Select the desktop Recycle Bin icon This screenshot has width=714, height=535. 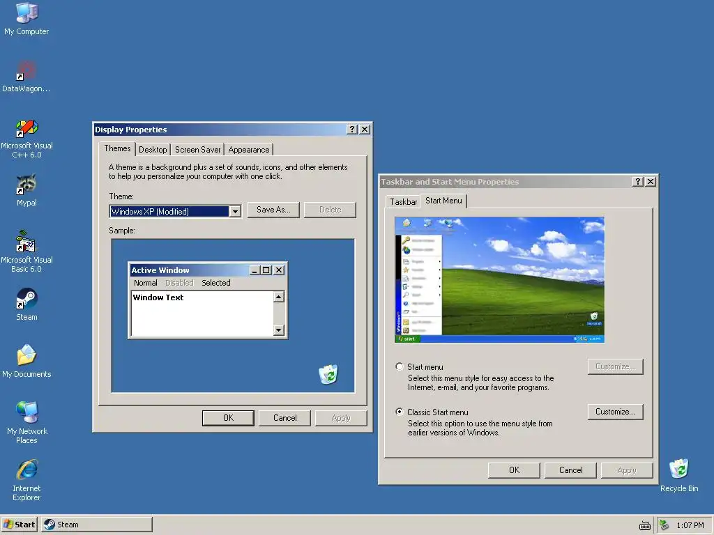[x=679, y=475]
